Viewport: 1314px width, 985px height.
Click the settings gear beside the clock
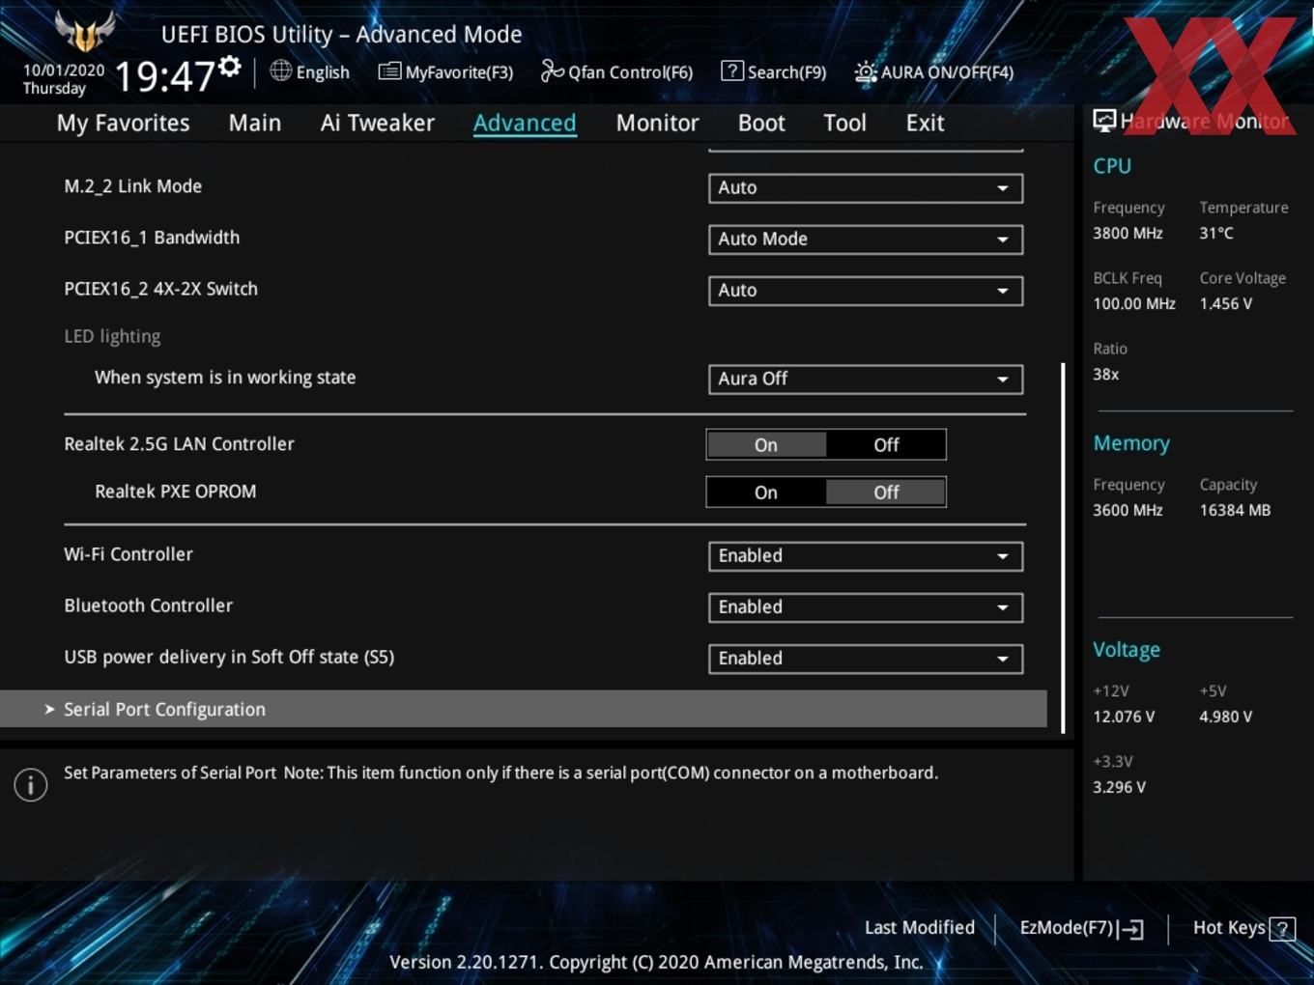pyautogui.click(x=230, y=67)
